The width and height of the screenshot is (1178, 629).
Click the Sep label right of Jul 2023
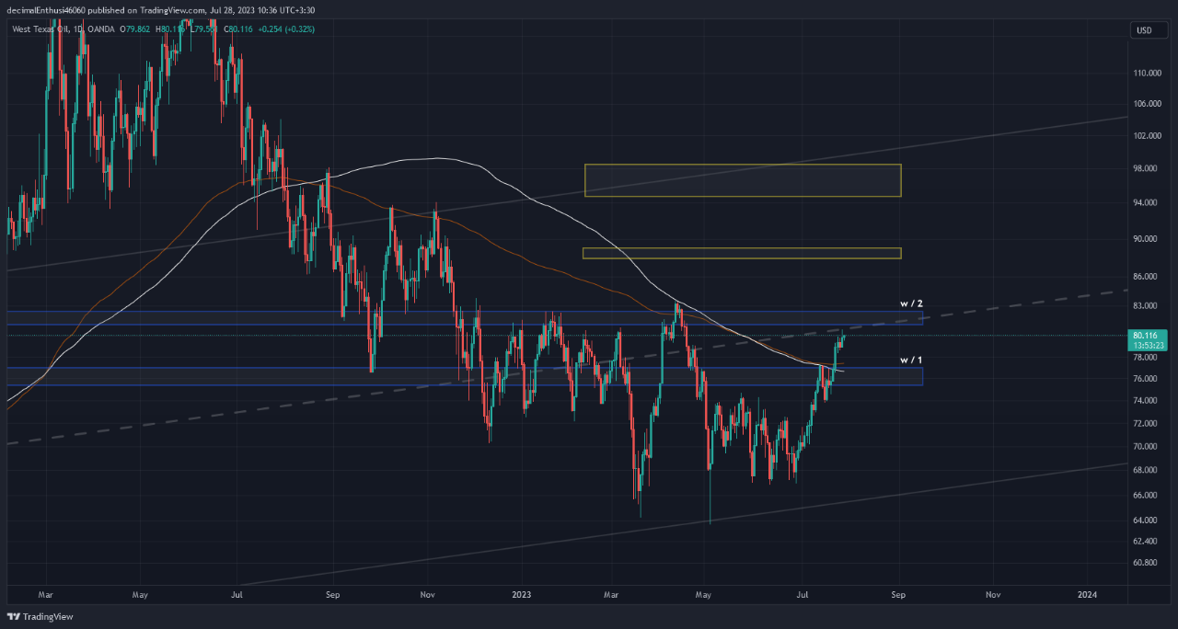point(899,595)
